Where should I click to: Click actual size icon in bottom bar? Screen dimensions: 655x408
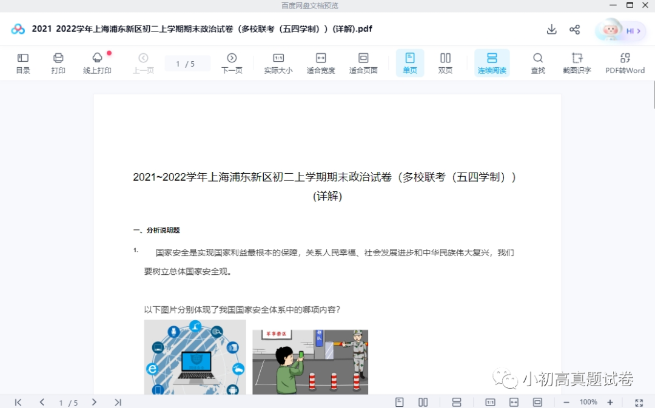(490, 402)
